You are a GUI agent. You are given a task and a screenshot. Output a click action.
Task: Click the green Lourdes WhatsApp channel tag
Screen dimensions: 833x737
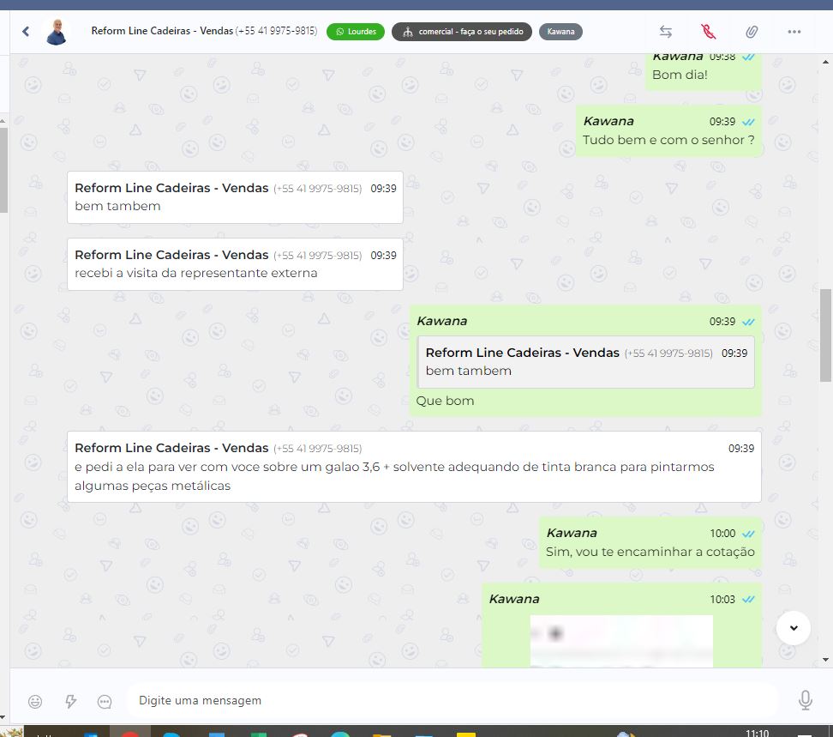(356, 32)
